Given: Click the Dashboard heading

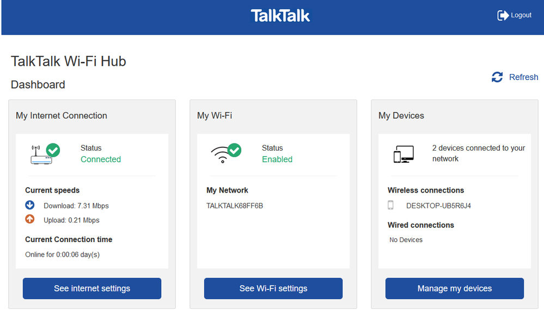Looking at the screenshot, I should tap(38, 85).
